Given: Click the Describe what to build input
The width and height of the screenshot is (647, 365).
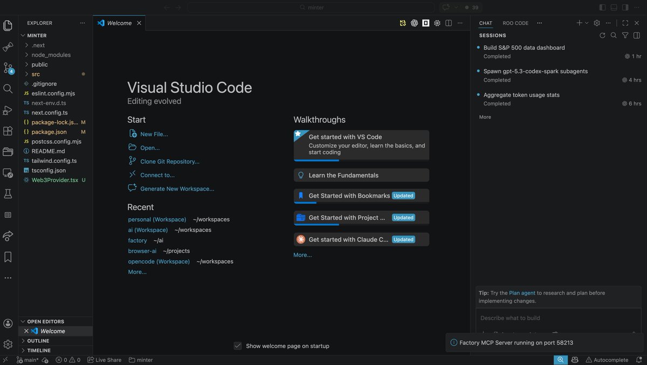Looking at the screenshot, I should (x=559, y=318).
